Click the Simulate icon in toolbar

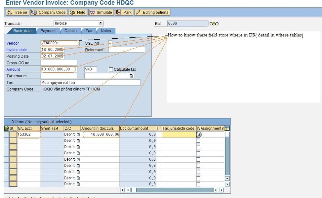click(x=92, y=13)
